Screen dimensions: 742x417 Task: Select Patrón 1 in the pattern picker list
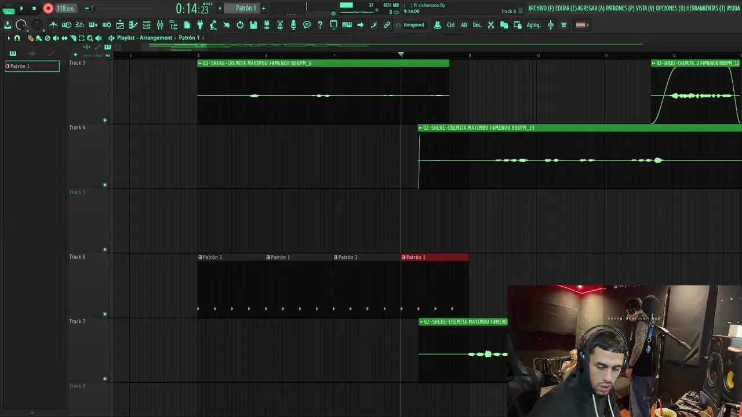[32, 66]
